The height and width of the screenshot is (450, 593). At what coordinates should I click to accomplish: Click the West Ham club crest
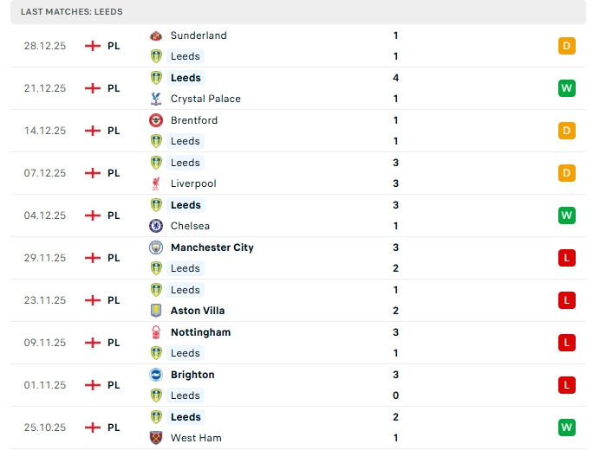click(x=156, y=438)
